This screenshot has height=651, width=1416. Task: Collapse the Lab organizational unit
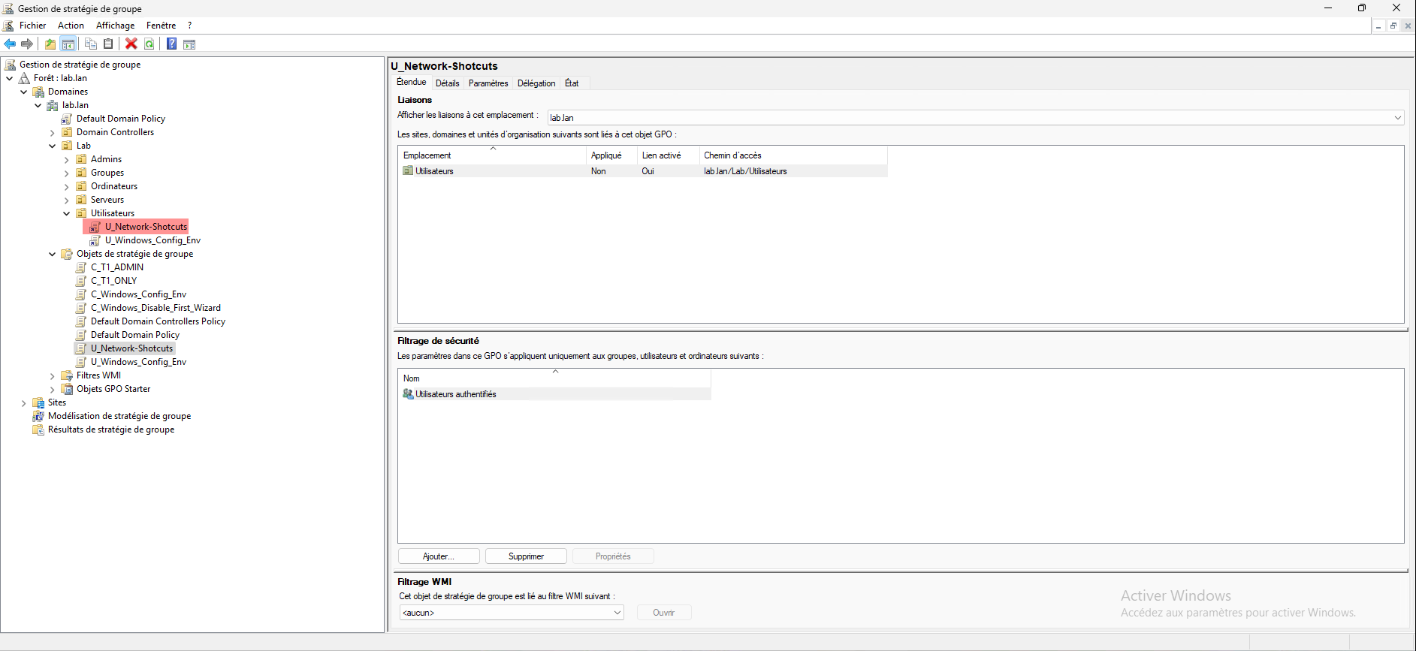tap(53, 146)
